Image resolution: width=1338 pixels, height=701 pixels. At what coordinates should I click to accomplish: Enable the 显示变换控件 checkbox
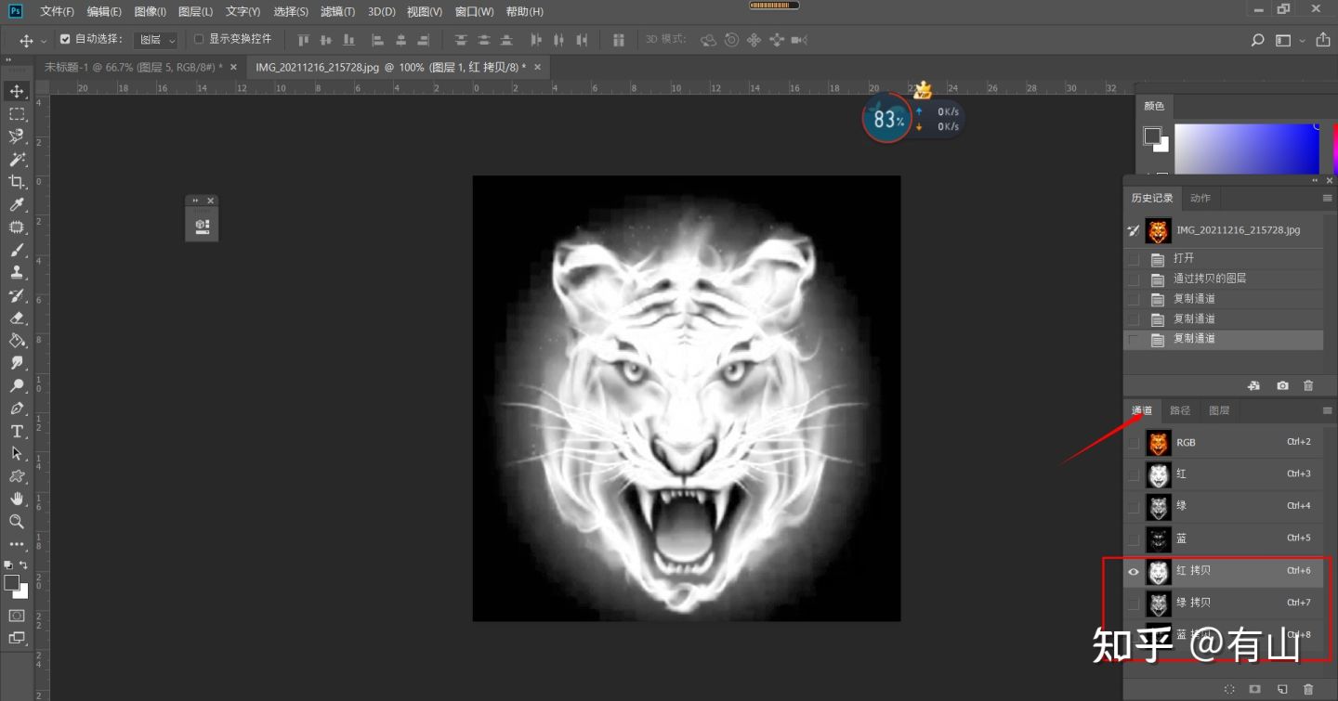199,39
